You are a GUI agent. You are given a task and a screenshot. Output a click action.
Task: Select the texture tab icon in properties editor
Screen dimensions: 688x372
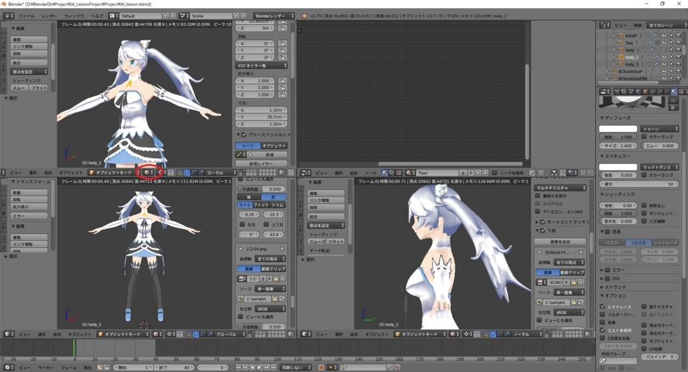point(681,91)
